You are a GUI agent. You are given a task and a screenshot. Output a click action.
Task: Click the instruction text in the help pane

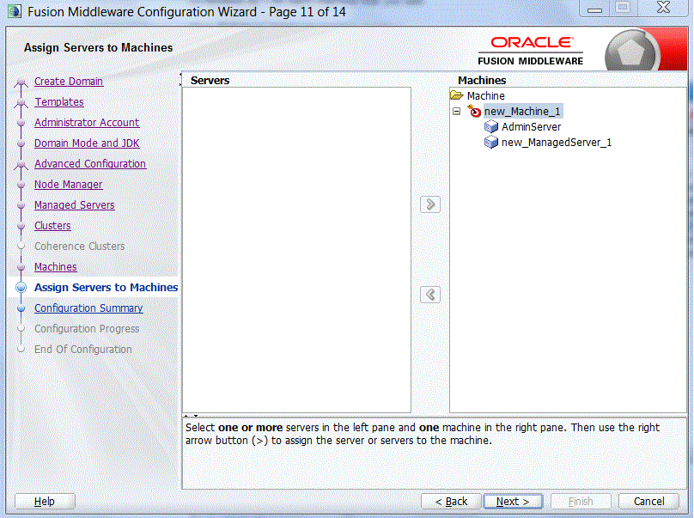(x=423, y=434)
